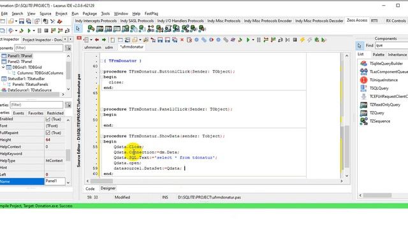Switch to the Indy SASL Protocols palette tab
This screenshot has width=408, height=229.
[137, 21]
